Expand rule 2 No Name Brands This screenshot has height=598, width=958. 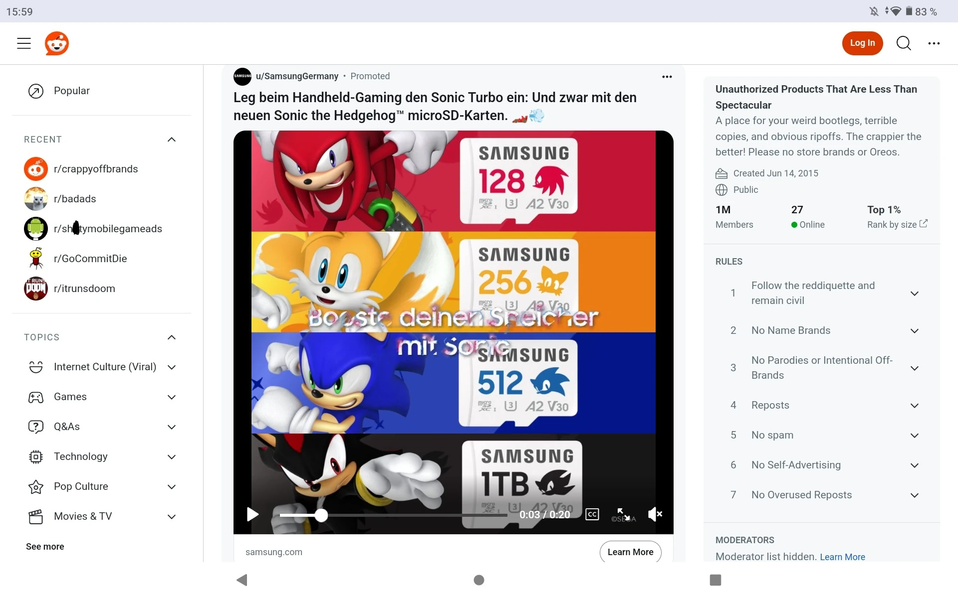915,330
